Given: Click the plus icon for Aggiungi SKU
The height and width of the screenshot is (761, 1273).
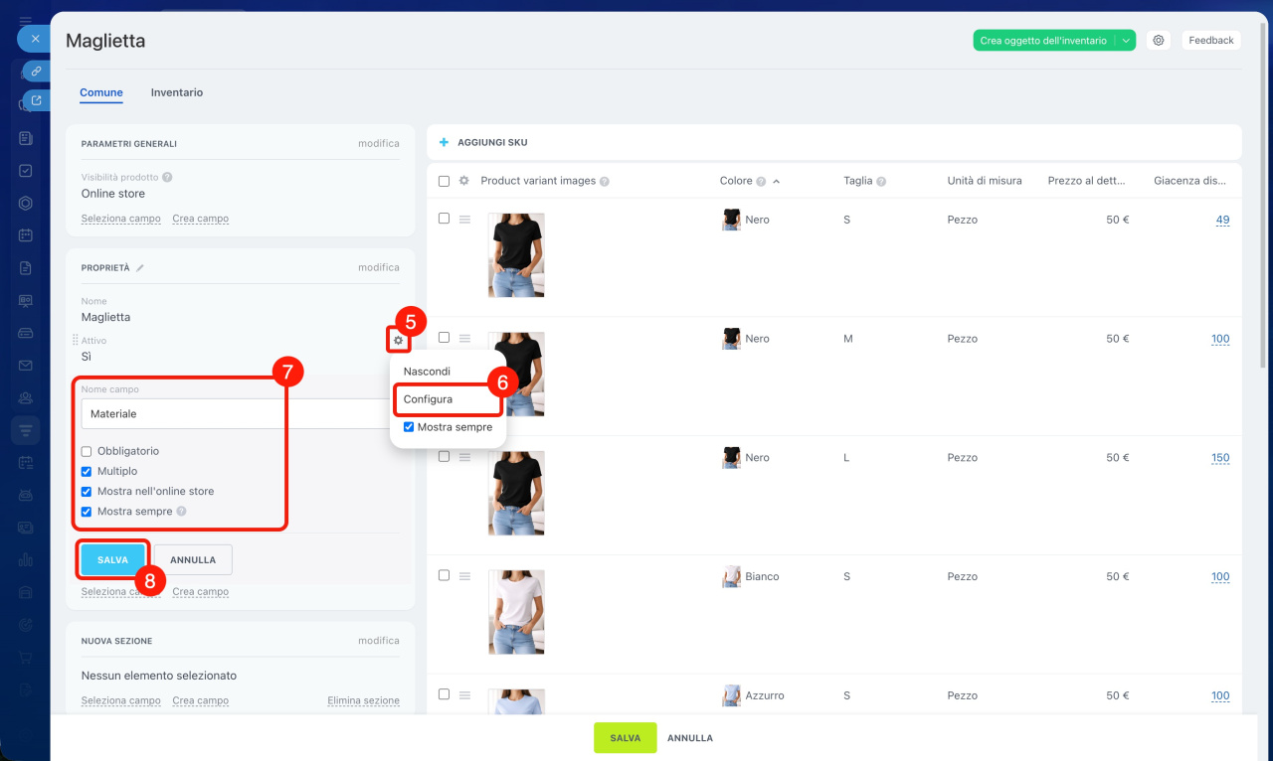Looking at the screenshot, I should (445, 143).
